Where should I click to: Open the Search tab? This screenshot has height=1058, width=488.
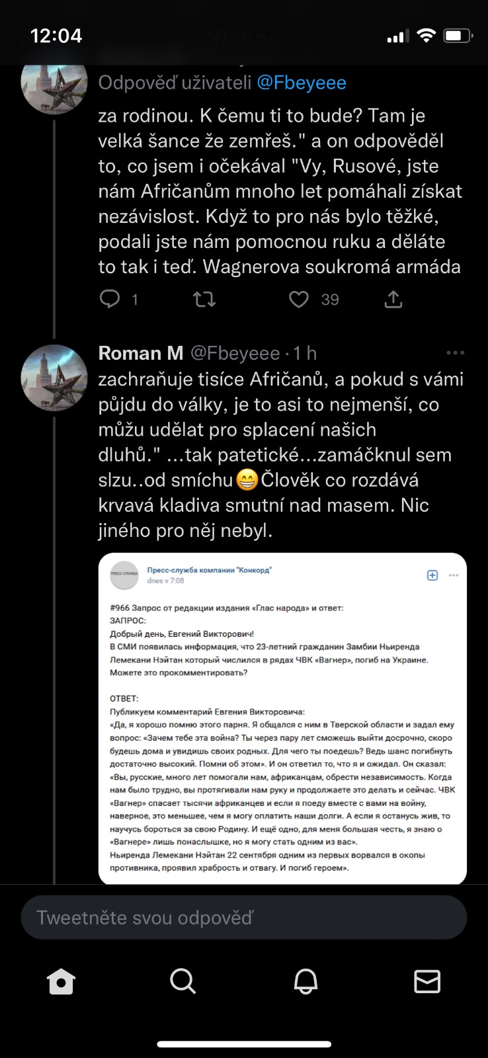coord(183,982)
